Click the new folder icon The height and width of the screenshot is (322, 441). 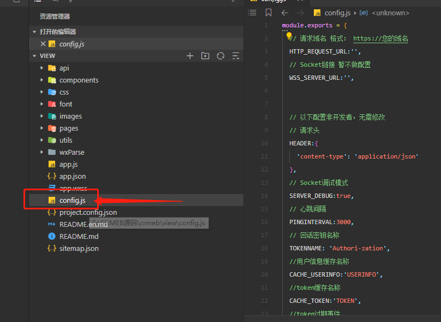click(205, 56)
